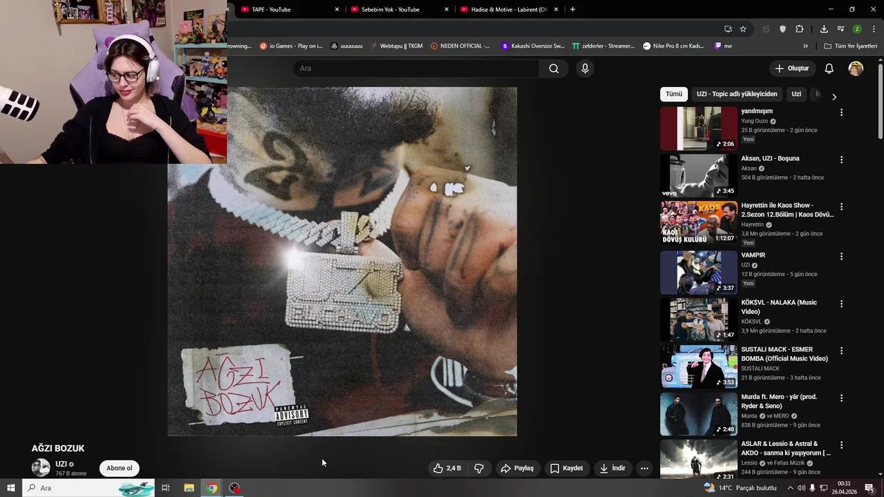Viewport: 884px width, 497px height.
Task: Open io Games bookmark
Action: [x=291, y=46]
